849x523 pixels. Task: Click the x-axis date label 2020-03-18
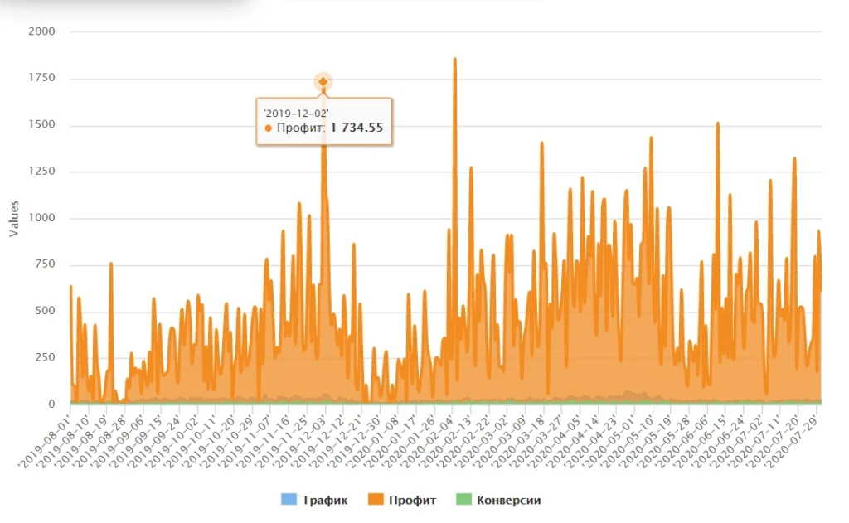pyautogui.click(x=518, y=441)
